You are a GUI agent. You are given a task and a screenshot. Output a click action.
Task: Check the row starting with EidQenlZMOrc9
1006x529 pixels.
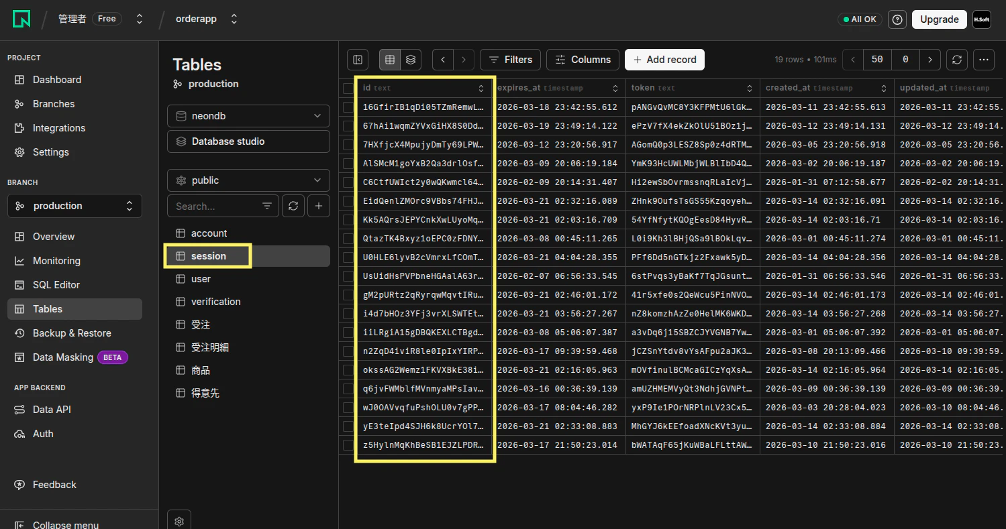348,201
